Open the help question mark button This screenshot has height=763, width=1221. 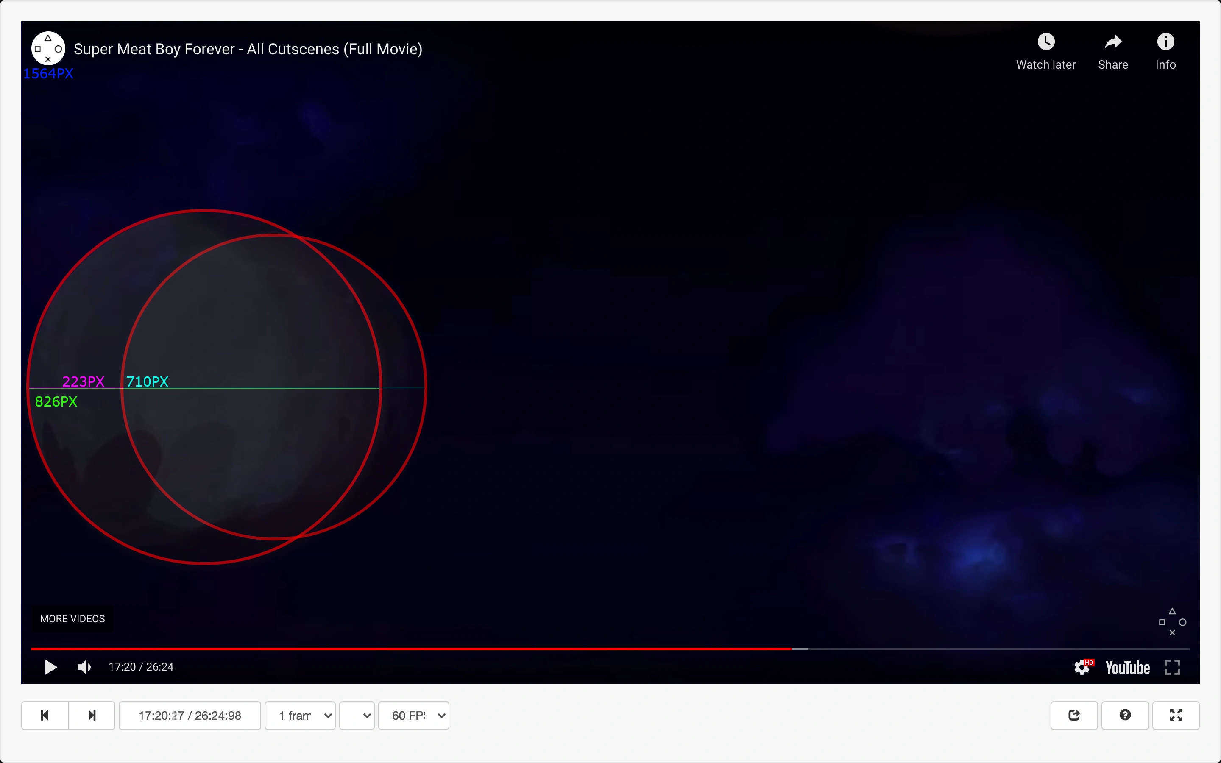click(1125, 715)
